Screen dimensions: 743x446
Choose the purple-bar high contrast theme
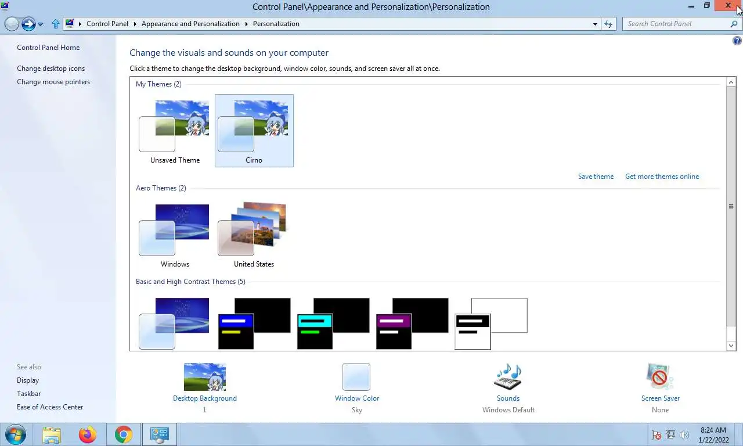click(412, 323)
